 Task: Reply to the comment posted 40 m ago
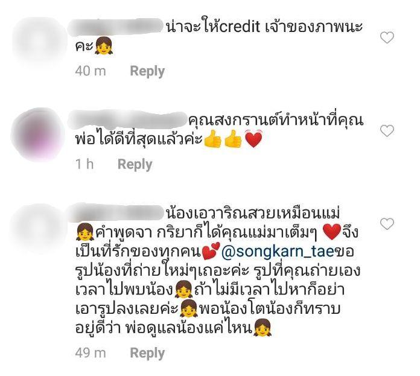pyautogui.click(x=147, y=71)
